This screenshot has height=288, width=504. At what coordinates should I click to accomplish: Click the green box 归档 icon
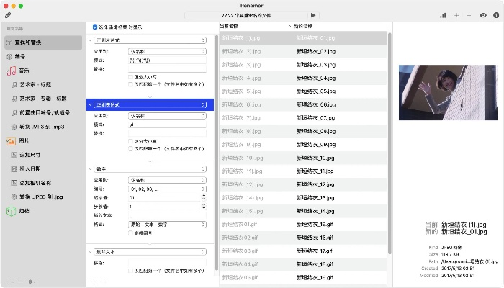(x=11, y=211)
